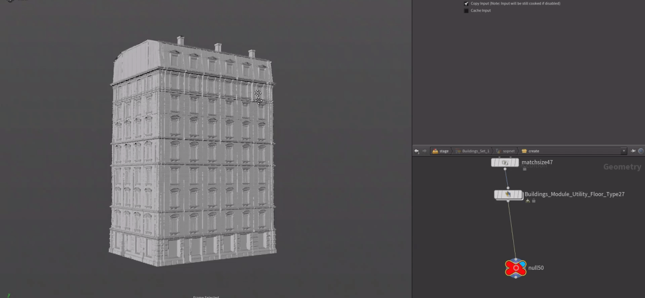The image size is (645, 298).
Task: Open the network path dropdown arrow
Action: point(625,151)
